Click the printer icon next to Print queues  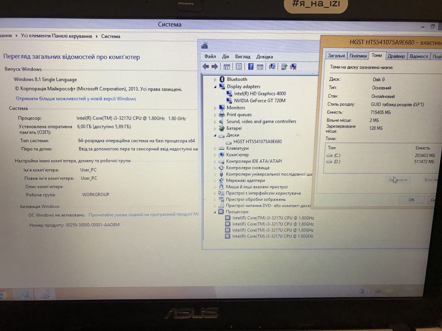222,115
